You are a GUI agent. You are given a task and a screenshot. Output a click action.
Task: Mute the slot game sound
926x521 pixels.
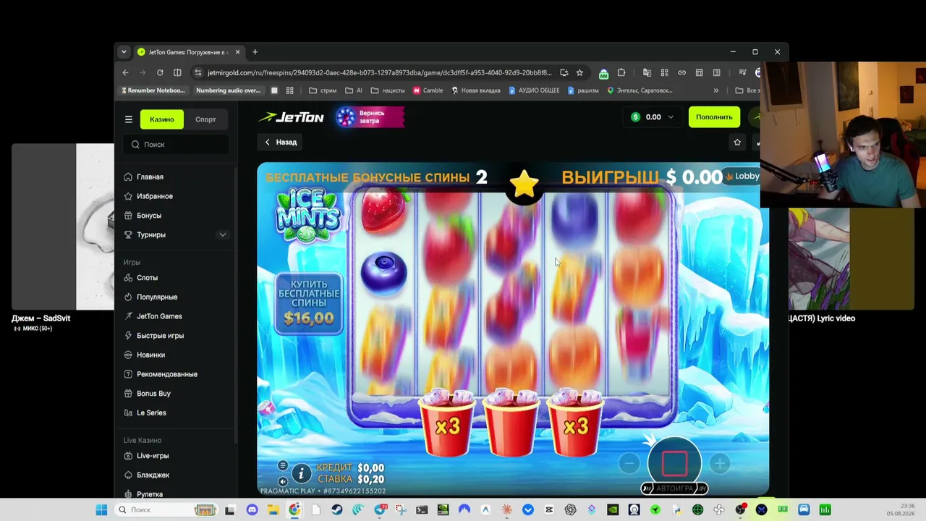[x=283, y=481]
